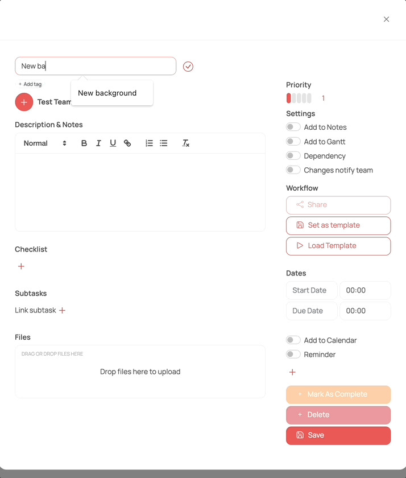Create a numbered list
Viewport: 406px width, 478px height.
(149, 143)
